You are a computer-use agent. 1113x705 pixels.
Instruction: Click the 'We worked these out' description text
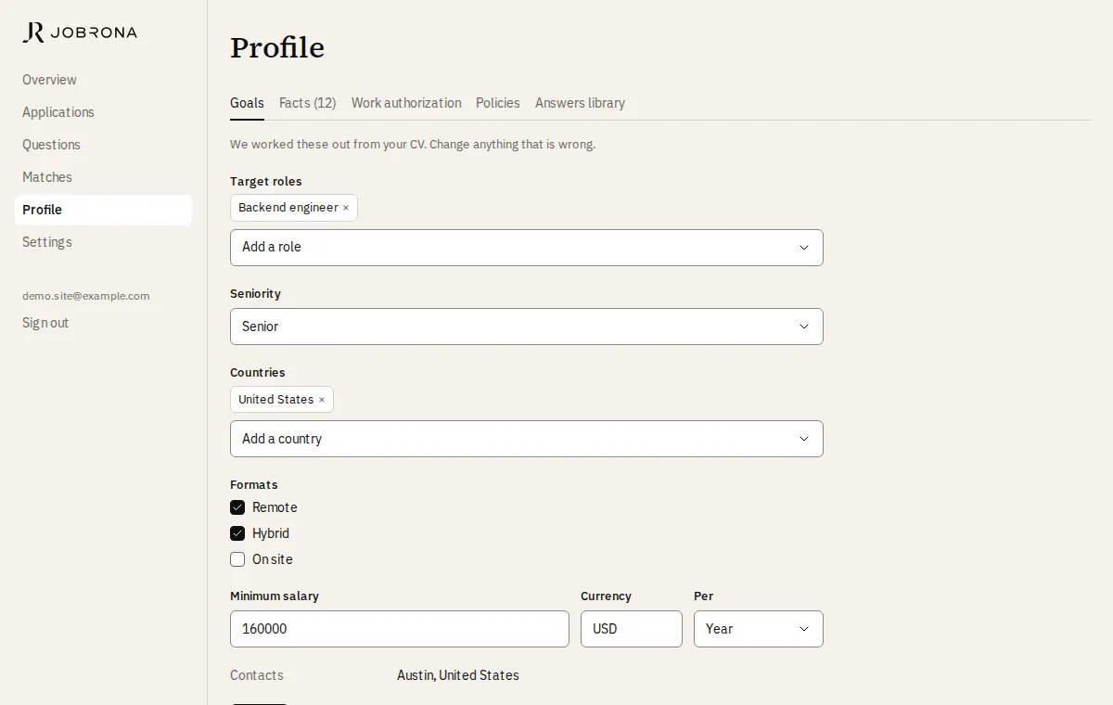(413, 145)
